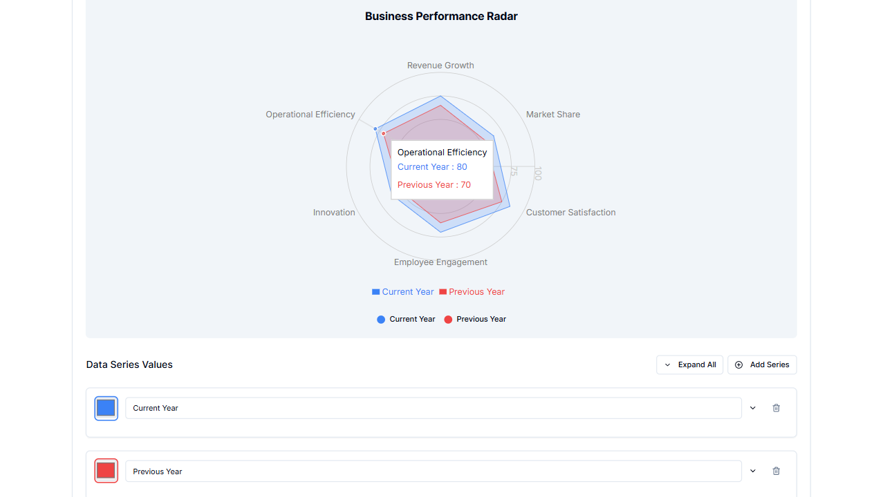Click the trash icon to delete Current Year series
Image resolution: width=885 pixels, height=497 pixels.
coord(776,408)
